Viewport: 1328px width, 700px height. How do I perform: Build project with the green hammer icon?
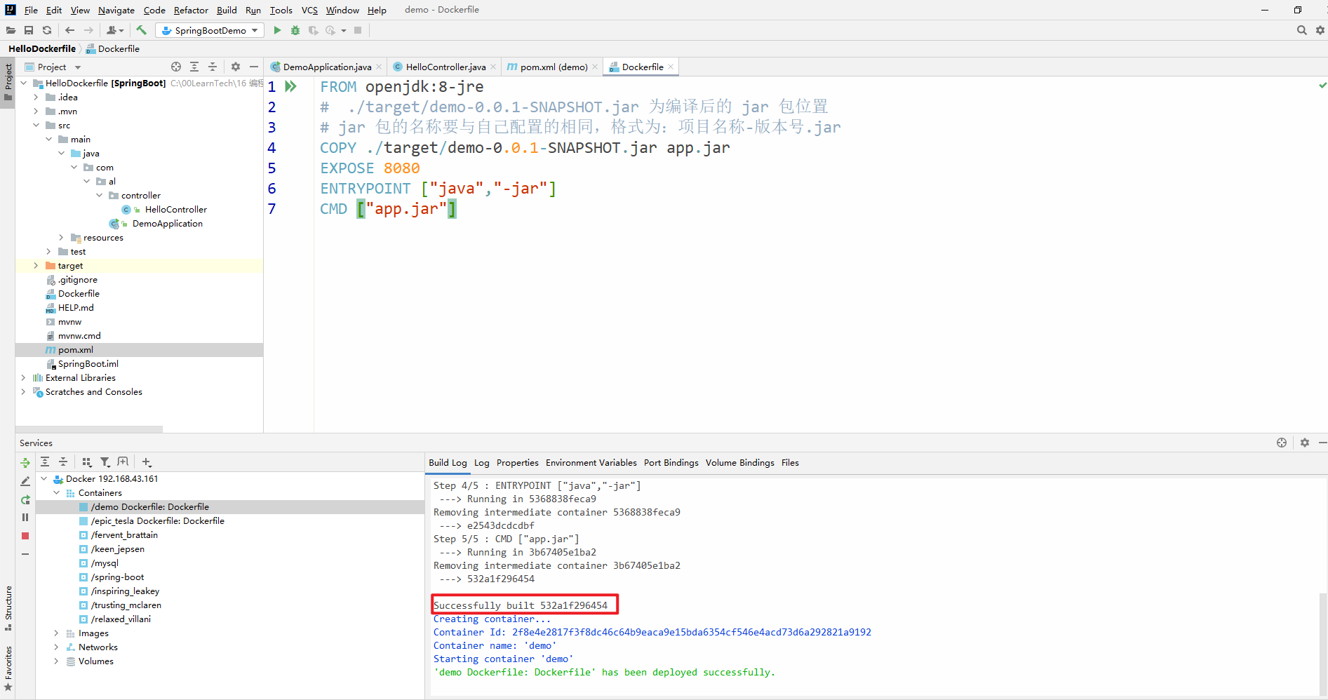(x=141, y=30)
